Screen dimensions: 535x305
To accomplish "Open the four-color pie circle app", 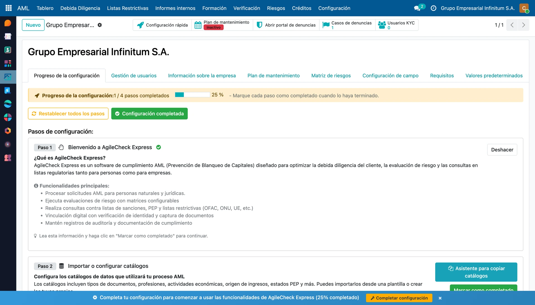I will click(8, 117).
